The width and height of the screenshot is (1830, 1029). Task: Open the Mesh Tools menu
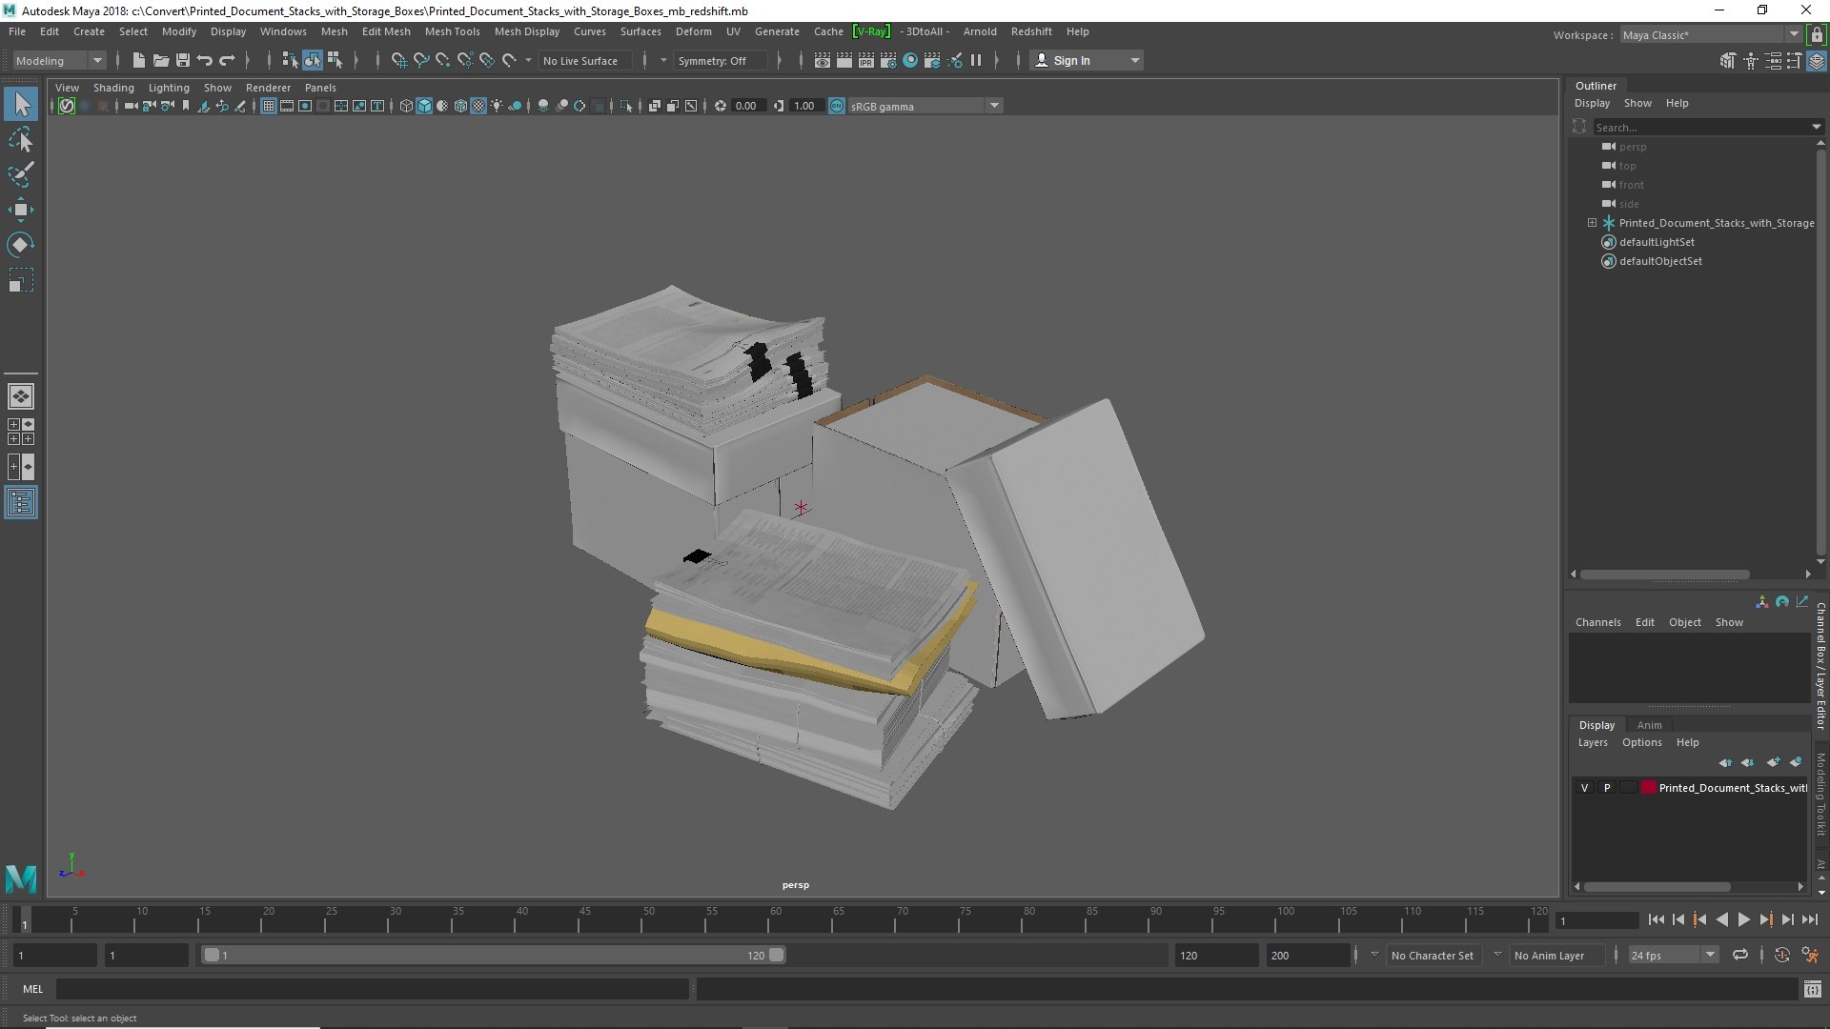[452, 31]
